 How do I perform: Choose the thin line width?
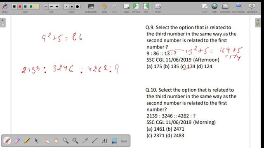[x=46, y=7]
